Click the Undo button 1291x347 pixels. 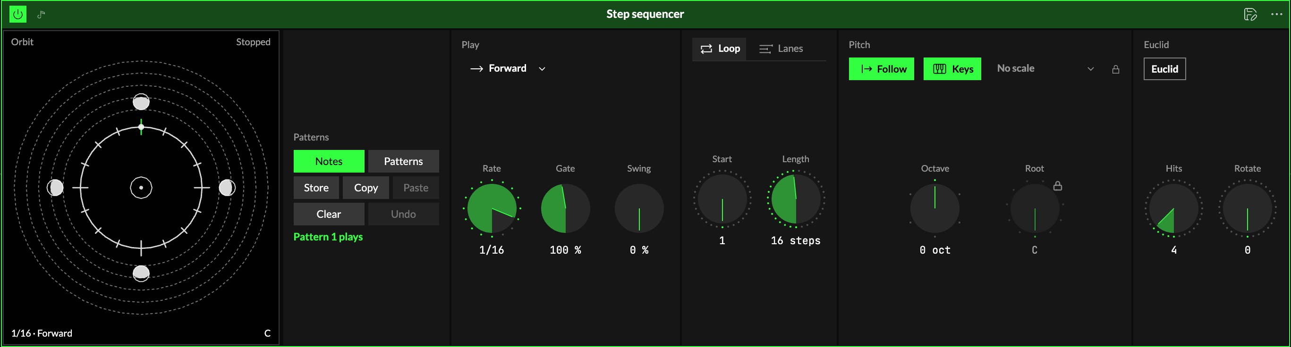(403, 214)
